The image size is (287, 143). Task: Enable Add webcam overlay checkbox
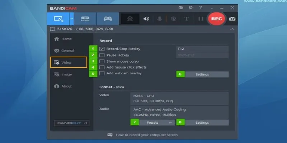coord(102,73)
